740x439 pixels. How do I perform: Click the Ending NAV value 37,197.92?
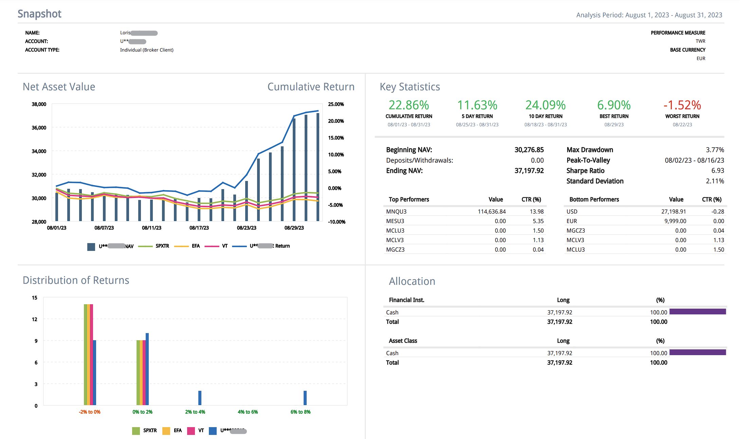tap(529, 170)
